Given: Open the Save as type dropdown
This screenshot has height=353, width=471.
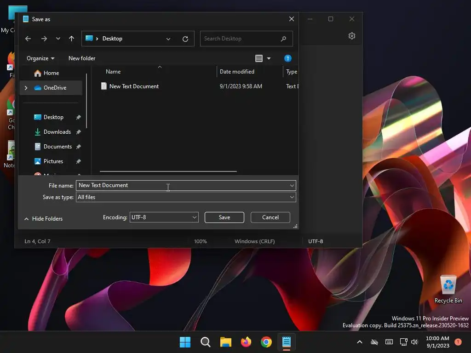Looking at the screenshot, I should tap(186, 197).
